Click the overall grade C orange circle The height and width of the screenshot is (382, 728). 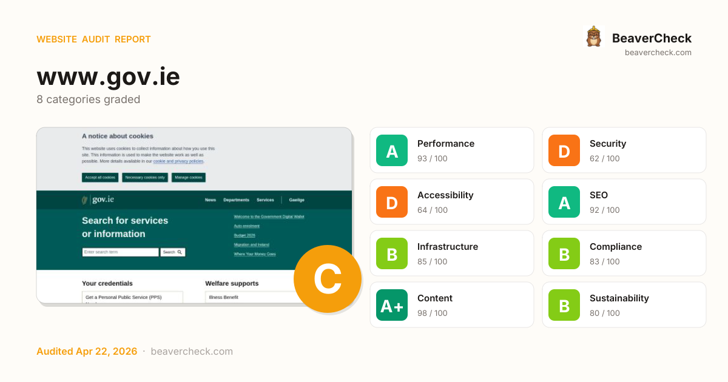click(x=327, y=279)
